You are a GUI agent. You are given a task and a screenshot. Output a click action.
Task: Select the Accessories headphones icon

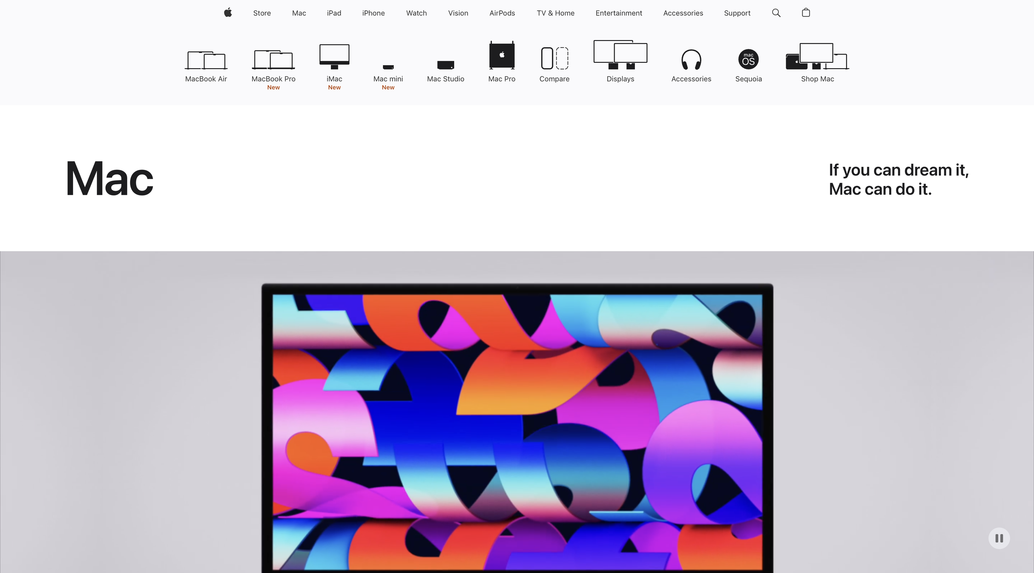click(691, 60)
